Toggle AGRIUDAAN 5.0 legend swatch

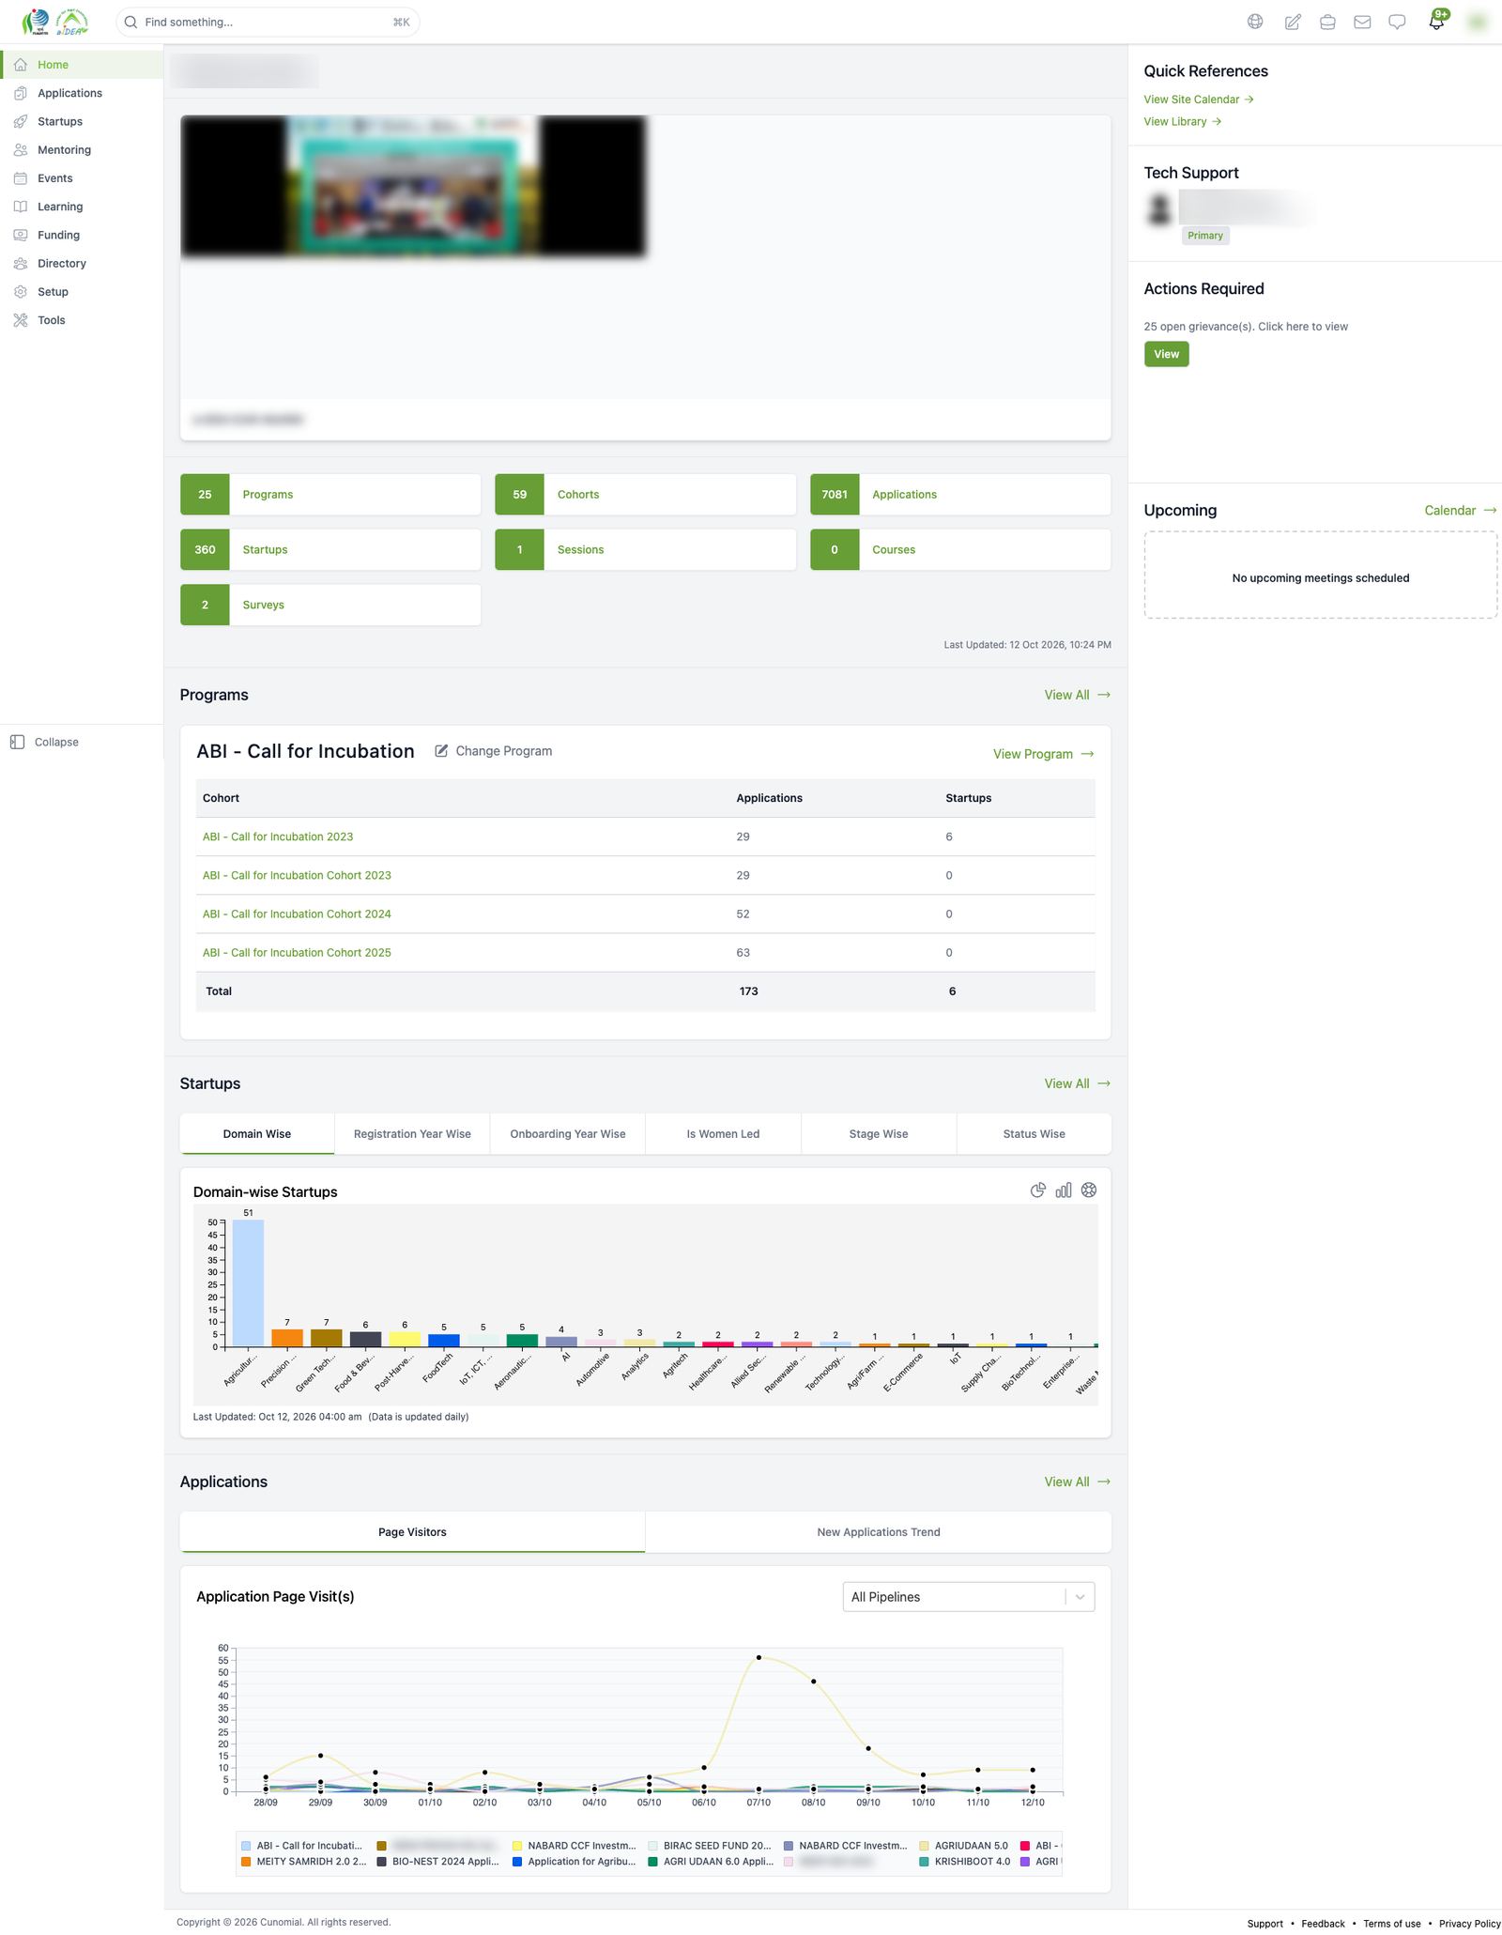(925, 1846)
